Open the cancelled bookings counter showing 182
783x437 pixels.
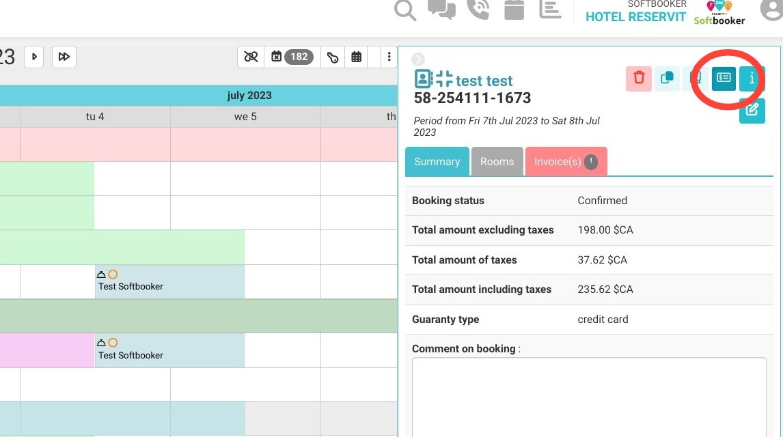point(292,57)
